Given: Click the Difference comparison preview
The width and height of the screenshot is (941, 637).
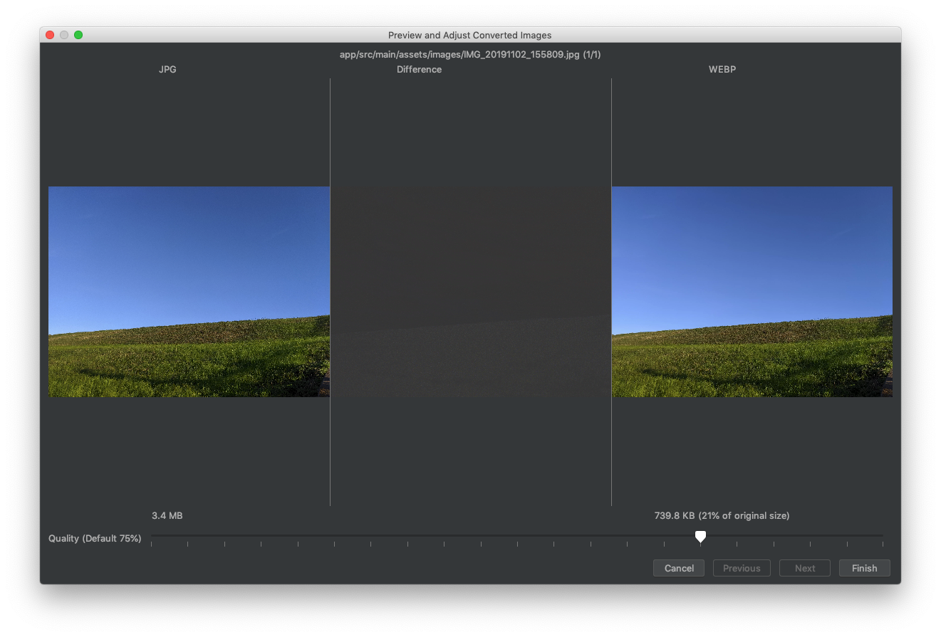Looking at the screenshot, I should click(x=470, y=291).
